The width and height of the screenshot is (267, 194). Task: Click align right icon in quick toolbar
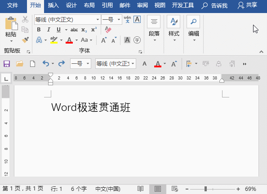pos(232,64)
